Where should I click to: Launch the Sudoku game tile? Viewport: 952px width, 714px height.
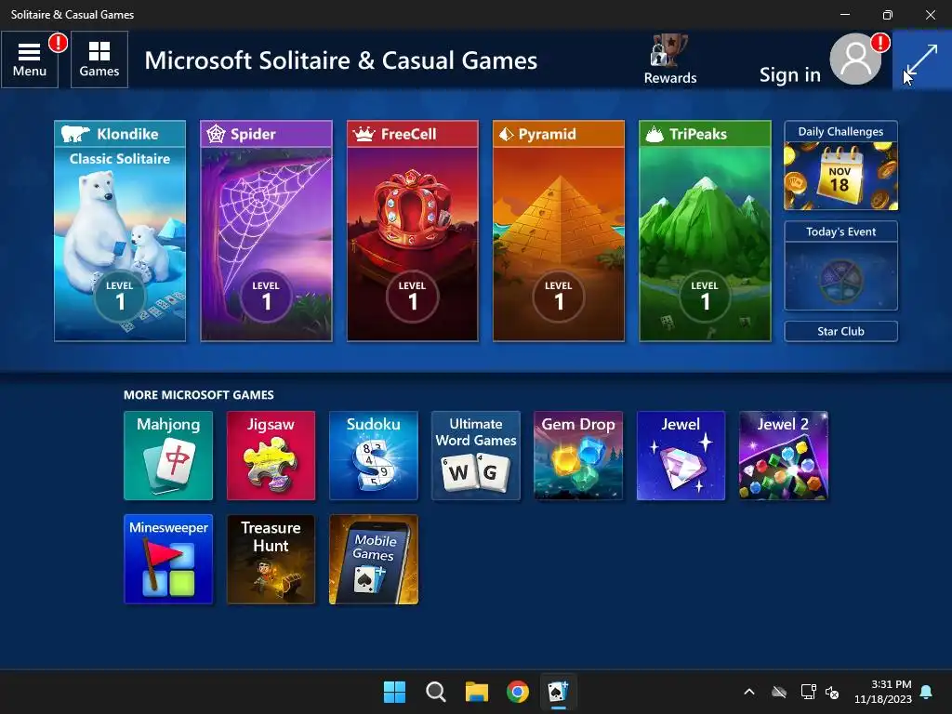[x=374, y=456]
